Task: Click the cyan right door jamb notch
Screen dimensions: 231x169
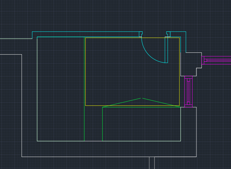Action: click(x=168, y=34)
